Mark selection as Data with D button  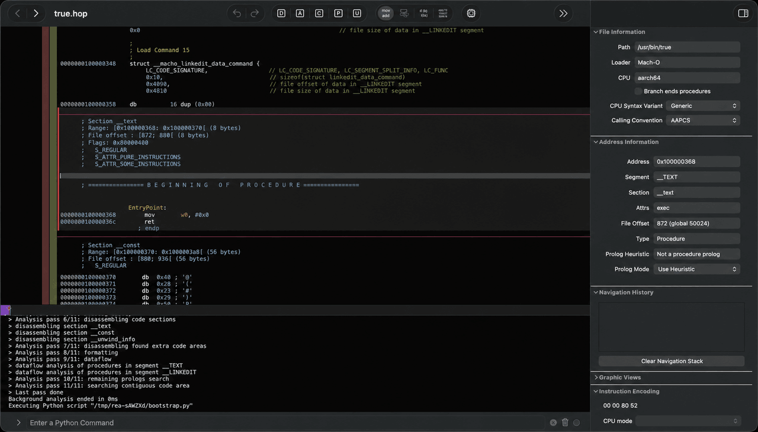(281, 13)
